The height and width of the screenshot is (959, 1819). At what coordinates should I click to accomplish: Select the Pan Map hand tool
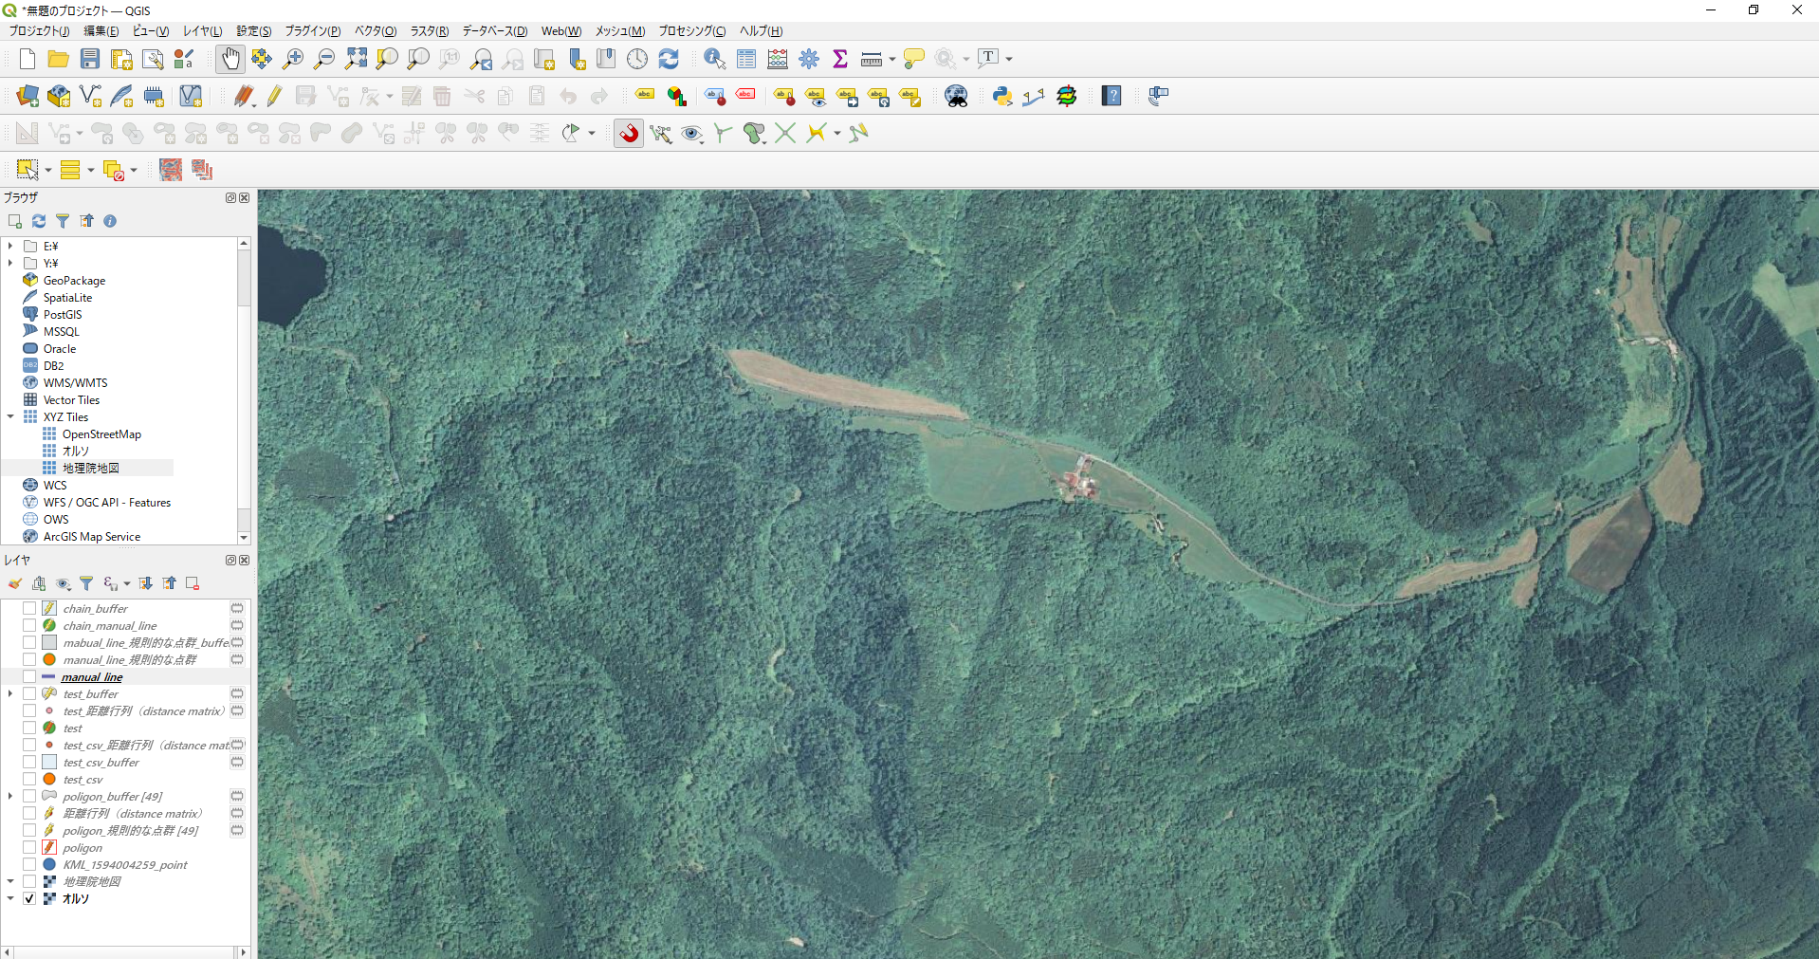pyautogui.click(x=230, y=59)
